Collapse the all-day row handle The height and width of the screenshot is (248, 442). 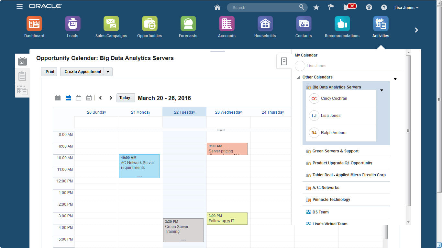221,130
